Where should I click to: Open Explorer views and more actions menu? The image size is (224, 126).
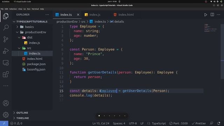coord(47,15)
